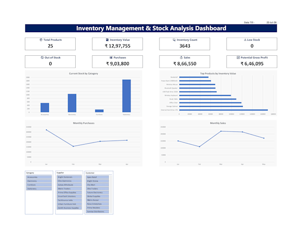Click the Office Chair bar
This screenshot has height=238, width=308.
tap(210, 103)
